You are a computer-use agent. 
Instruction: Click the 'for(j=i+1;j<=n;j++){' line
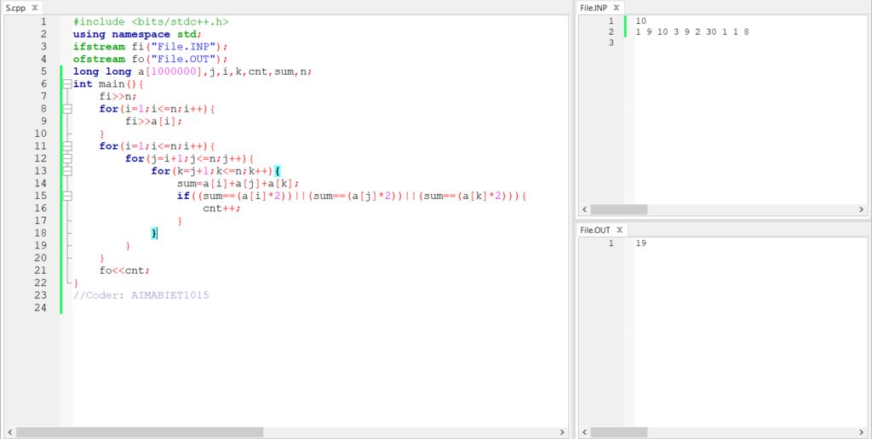point(190,158)
